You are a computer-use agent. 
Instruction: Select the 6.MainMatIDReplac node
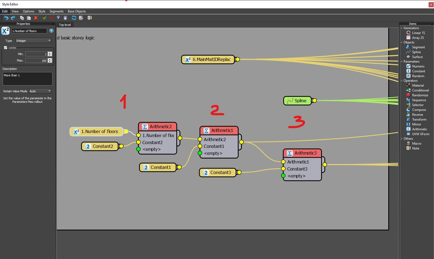click(x=208, y=59)
